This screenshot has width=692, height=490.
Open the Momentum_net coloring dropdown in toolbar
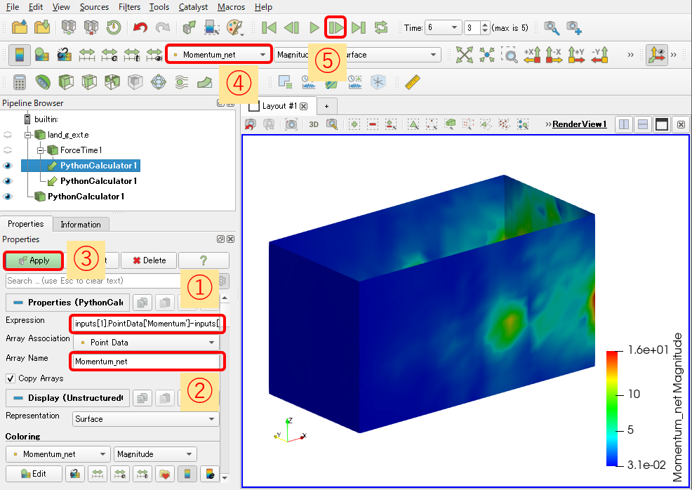[x=219, y=54]
